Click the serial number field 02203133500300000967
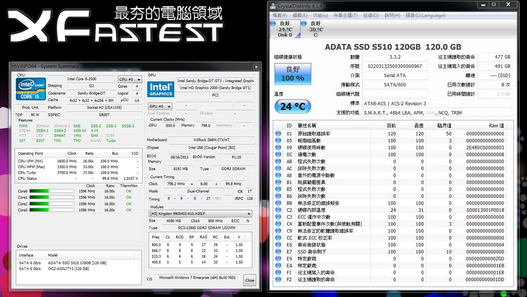Viewport: 527px width, 297px height. (x=395, y=66)
